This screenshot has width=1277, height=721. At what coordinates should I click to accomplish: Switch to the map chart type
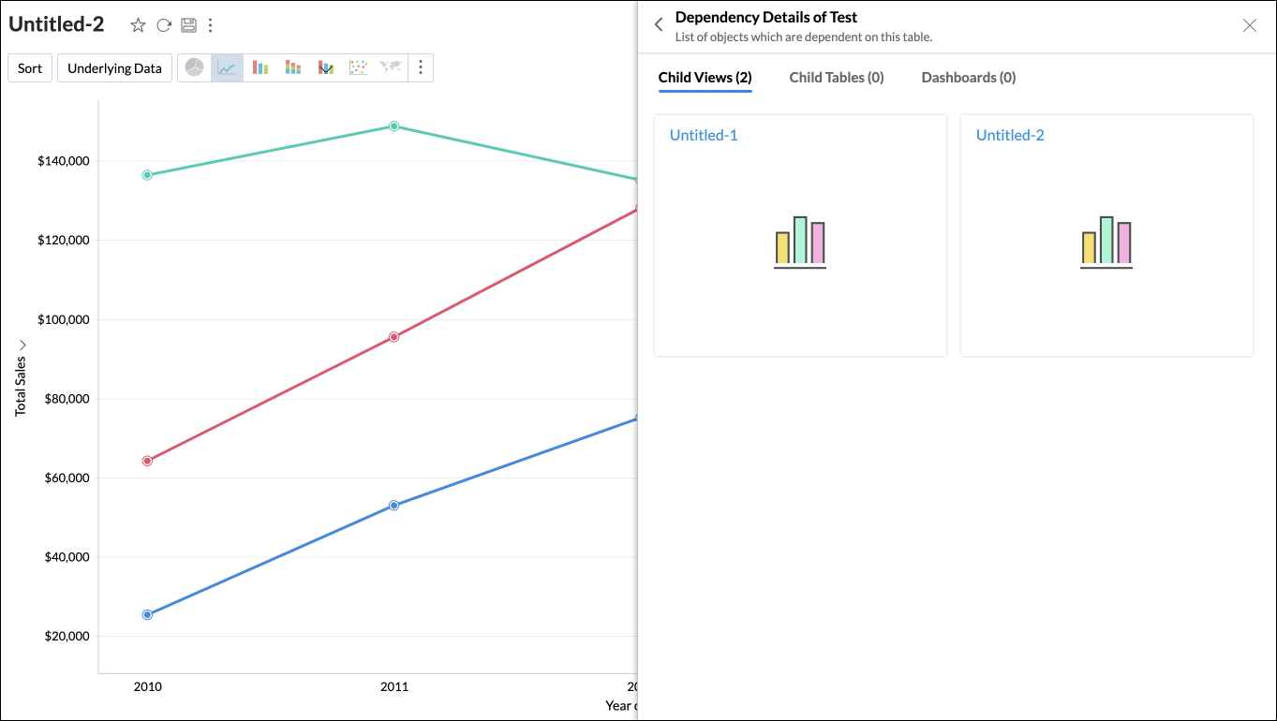390,67
